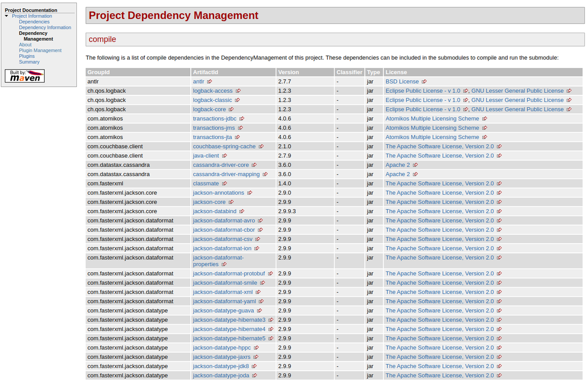Click the Version column header
The image size is (587, 380).
[x=305, y=72]
